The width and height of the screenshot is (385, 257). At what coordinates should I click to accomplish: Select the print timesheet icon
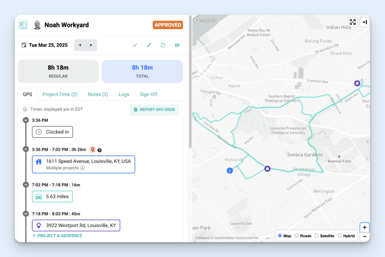click(177, 45)
